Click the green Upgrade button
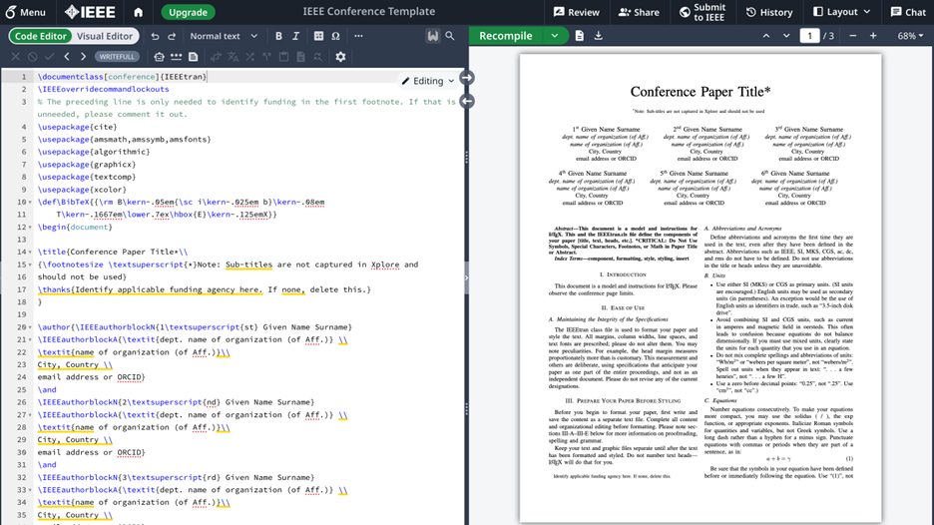The width and height of the screenshot is (934, 525). (188, 12)
